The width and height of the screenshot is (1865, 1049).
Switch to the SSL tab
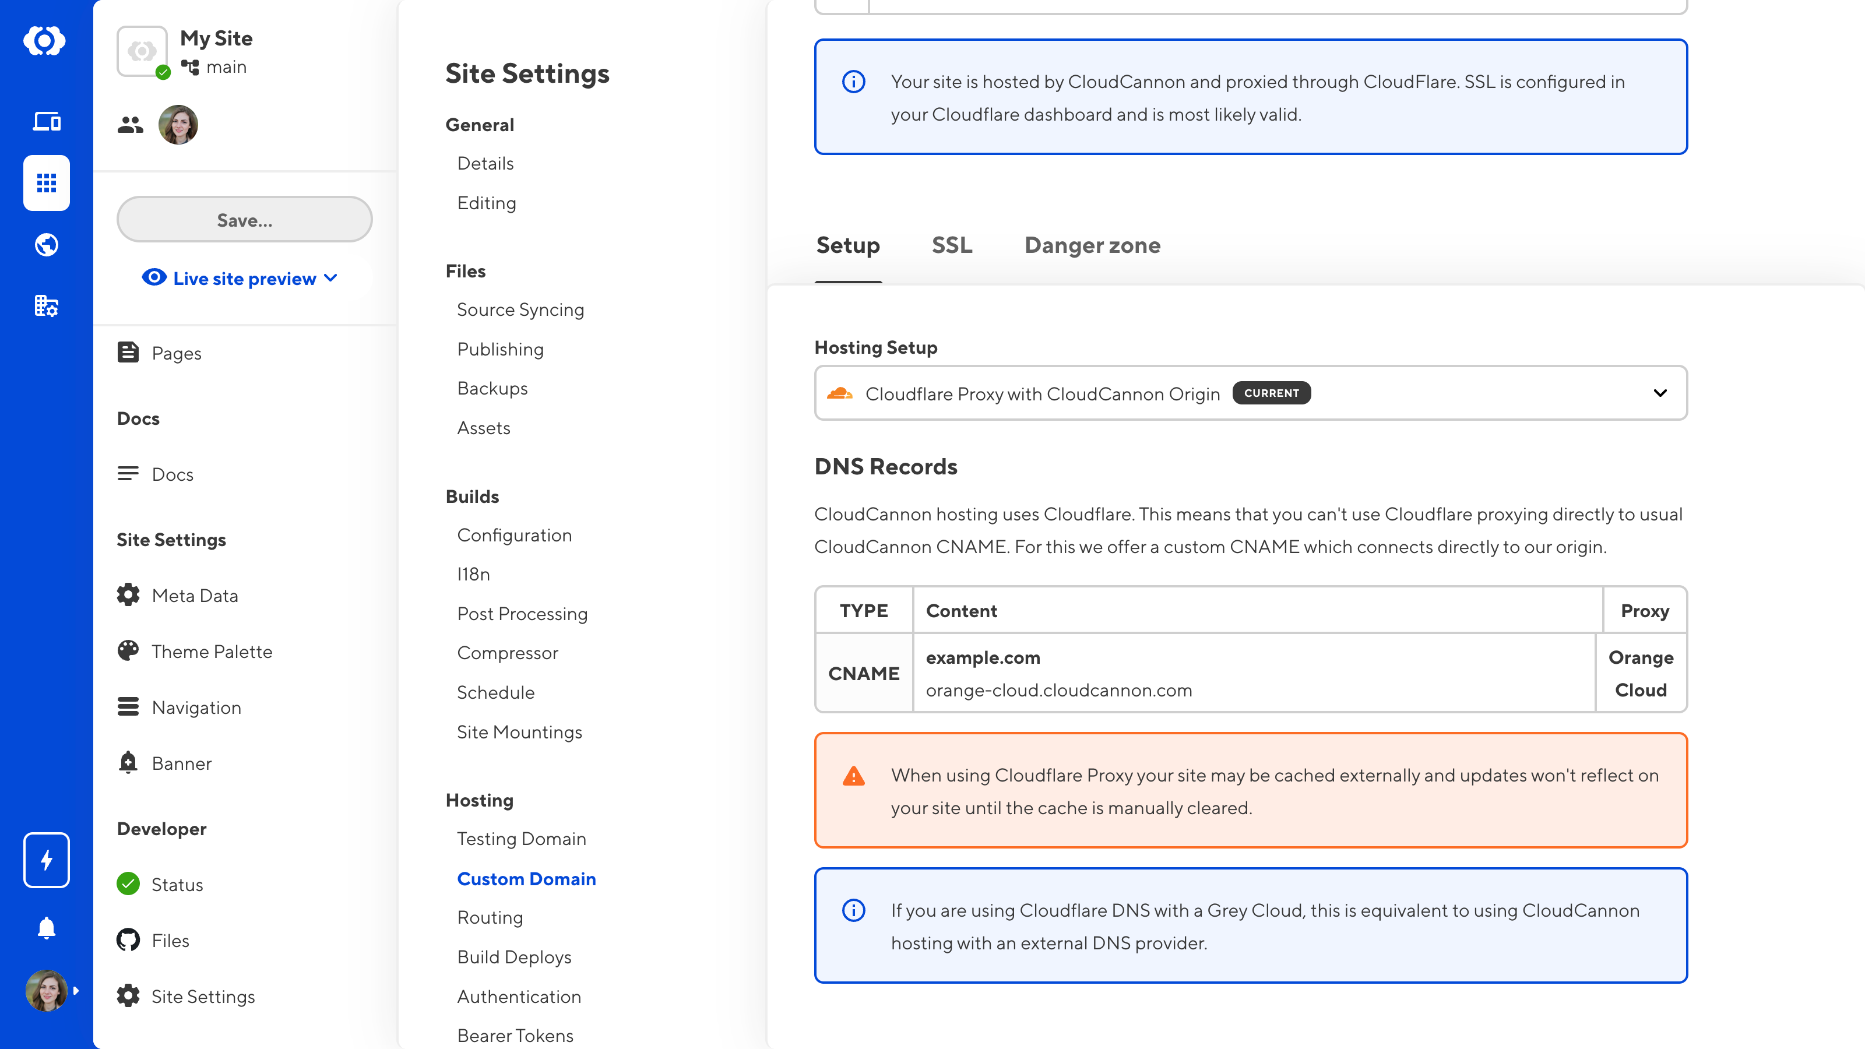pyautogui.click(x=952, y=244)
